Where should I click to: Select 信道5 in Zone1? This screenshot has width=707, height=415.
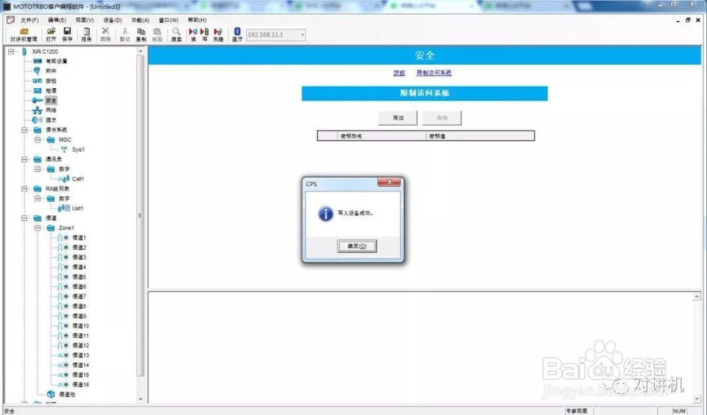tap(79, 277)
